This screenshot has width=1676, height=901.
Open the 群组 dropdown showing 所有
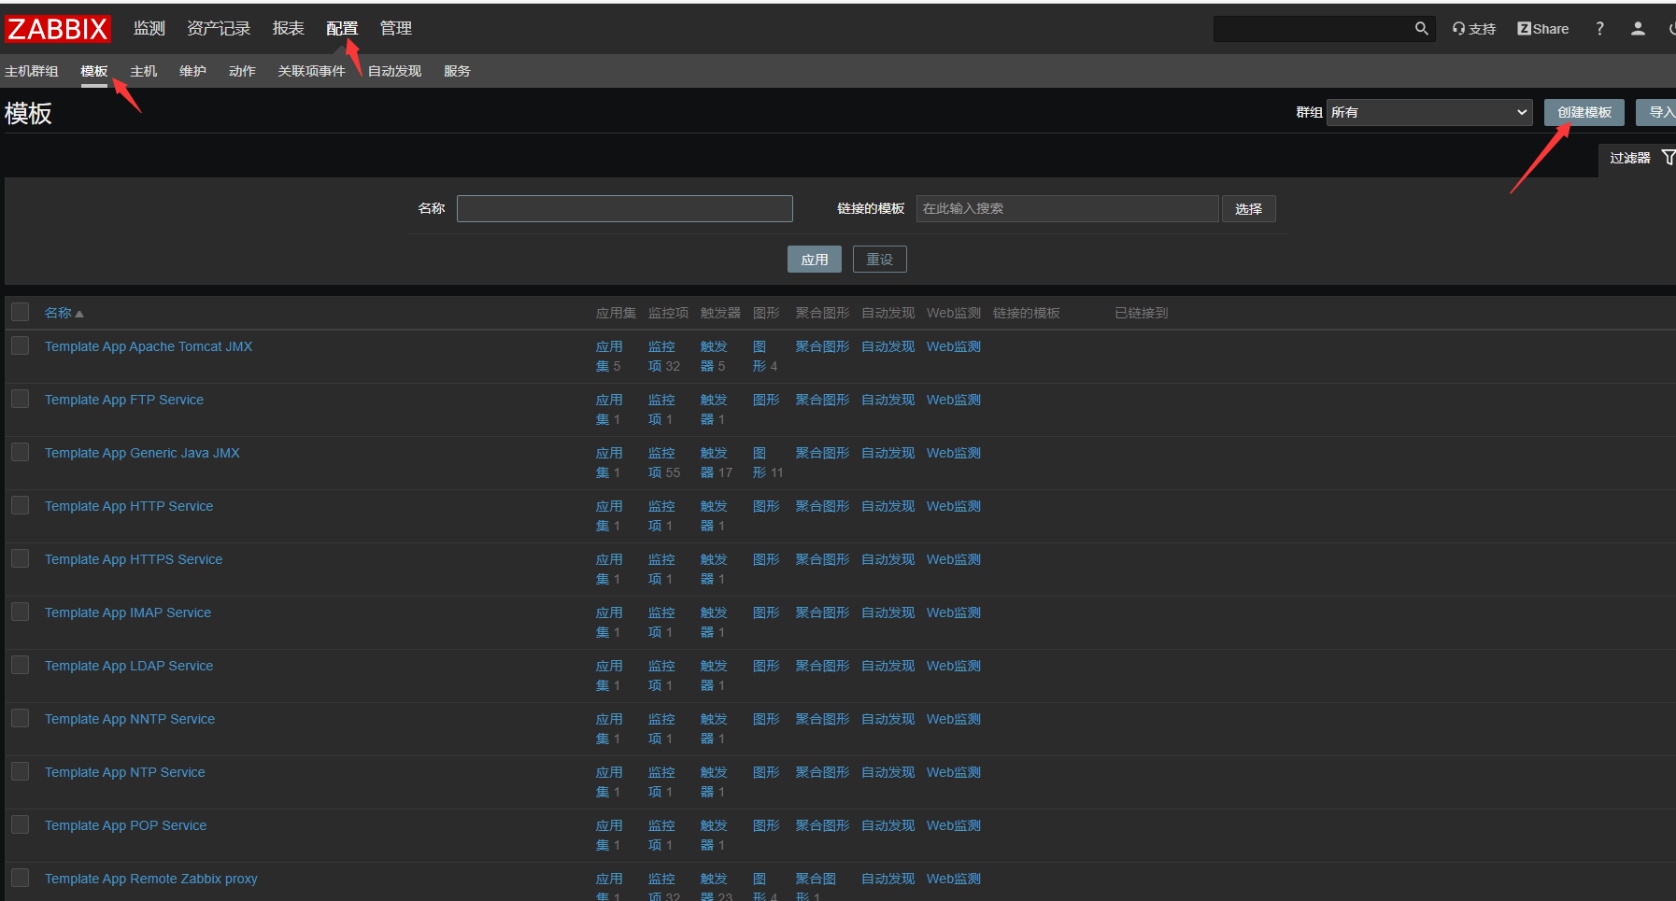[1429, 112]
